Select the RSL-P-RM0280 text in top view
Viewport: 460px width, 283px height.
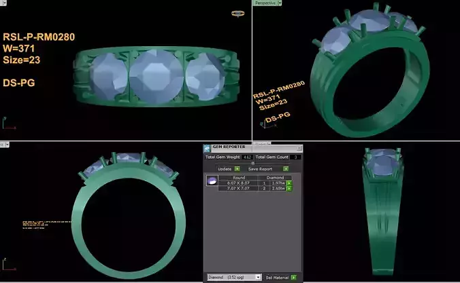pyautogui.click(x=39, y=37)
